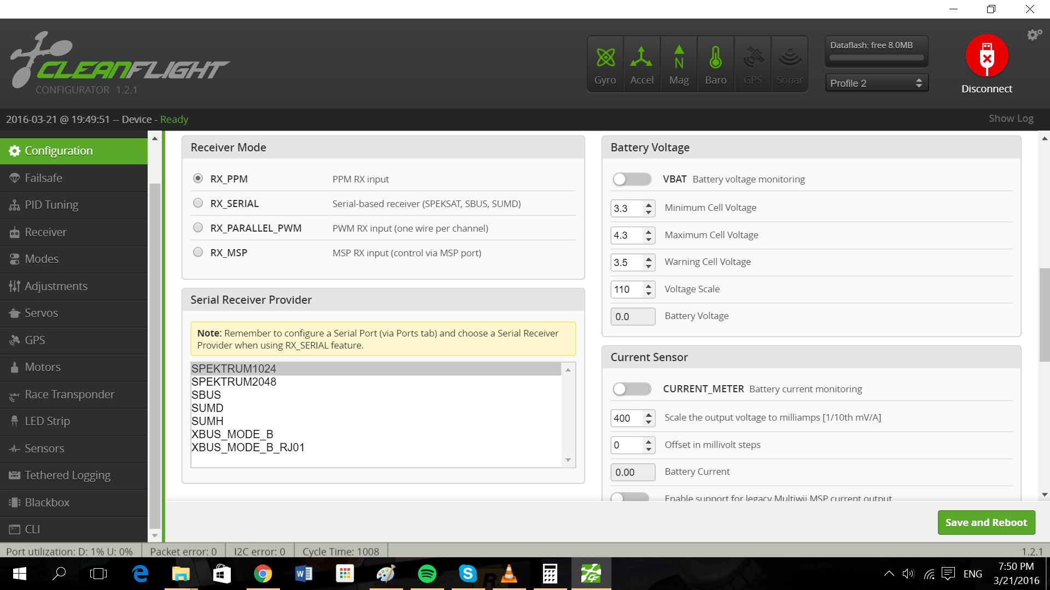
Task: Open the settings gears icon top right
Action: (x=1034, y=35)
